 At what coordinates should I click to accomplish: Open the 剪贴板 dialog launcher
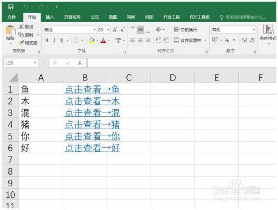38,52
